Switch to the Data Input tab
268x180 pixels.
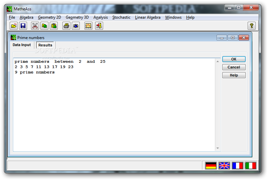point(22,45)
